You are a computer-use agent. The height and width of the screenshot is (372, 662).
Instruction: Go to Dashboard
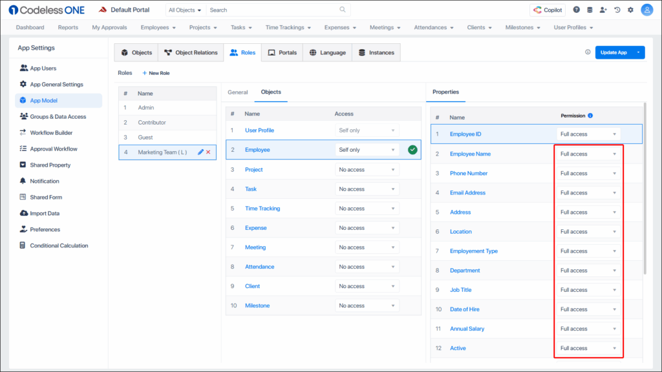pos(30,27)
